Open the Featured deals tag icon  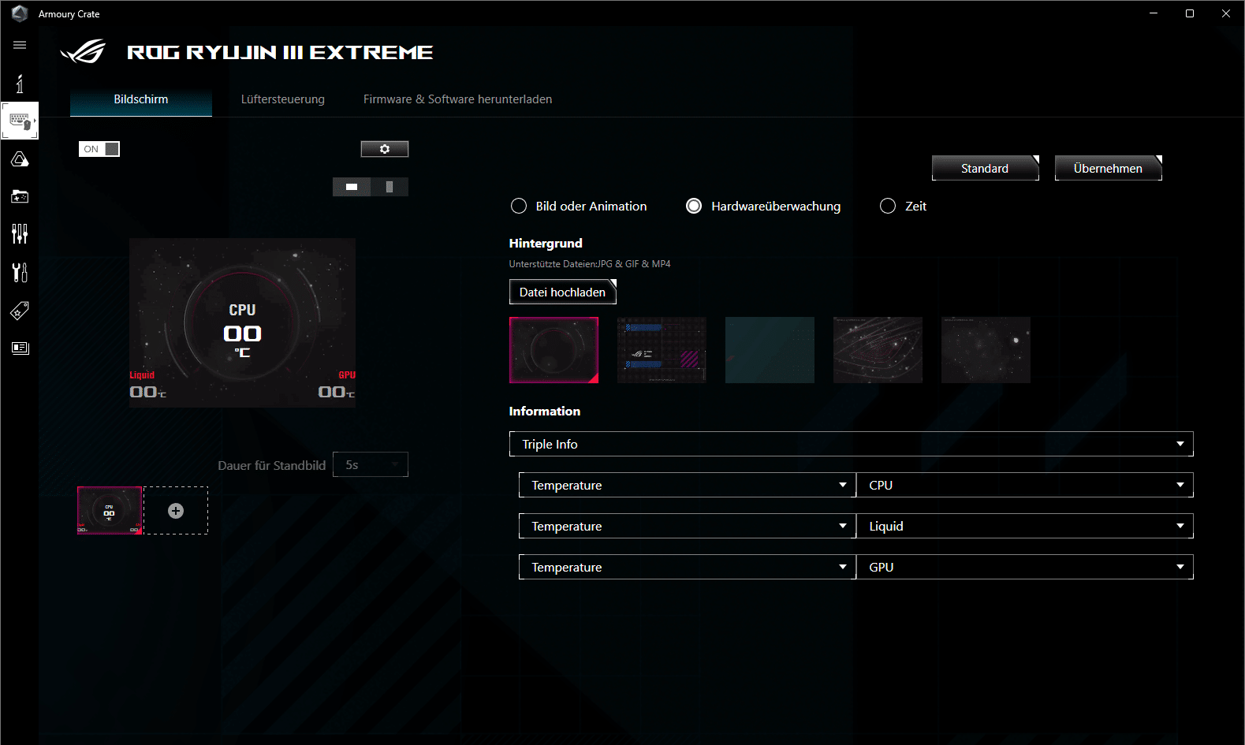20,311
